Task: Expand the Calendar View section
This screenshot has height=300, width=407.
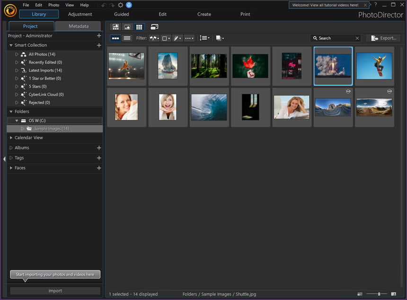Action: (x=28, y=137)
